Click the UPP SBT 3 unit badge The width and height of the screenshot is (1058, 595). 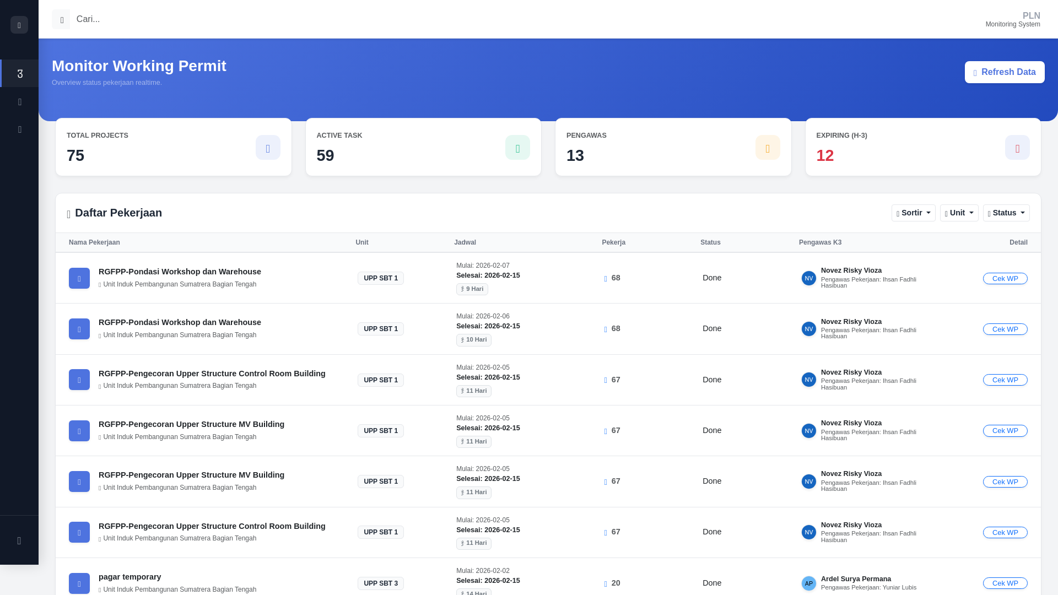click(x=381, y=583)
